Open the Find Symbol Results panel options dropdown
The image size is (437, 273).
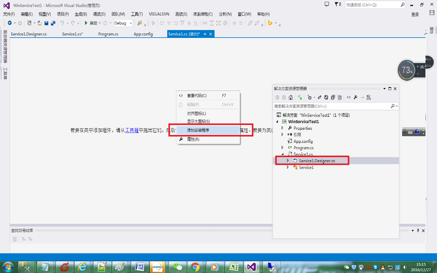click(413, 231)
